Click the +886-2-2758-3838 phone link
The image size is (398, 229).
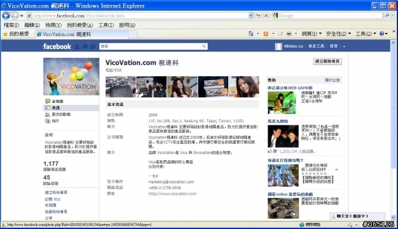coord(165,187)
